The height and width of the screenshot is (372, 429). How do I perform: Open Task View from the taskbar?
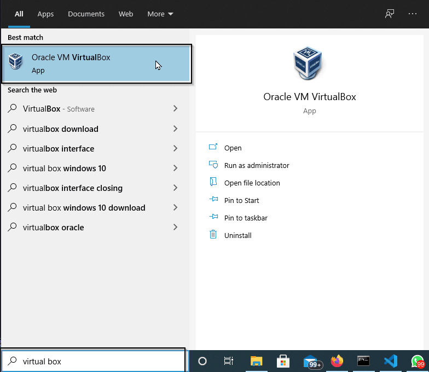pos(229,361)
